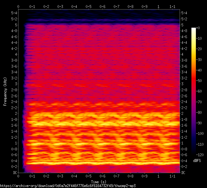Screen dimensions: 207x188
Task: Click the dBFS label under the color scale
Action: coord(197,161)
